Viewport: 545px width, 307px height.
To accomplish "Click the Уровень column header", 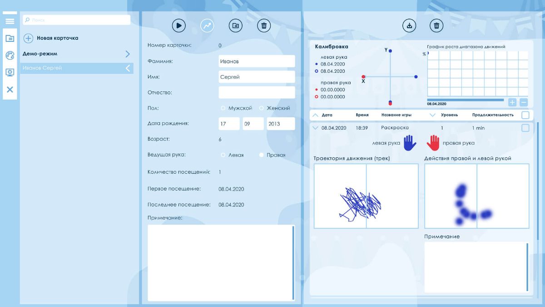I will tap(450, 115).
